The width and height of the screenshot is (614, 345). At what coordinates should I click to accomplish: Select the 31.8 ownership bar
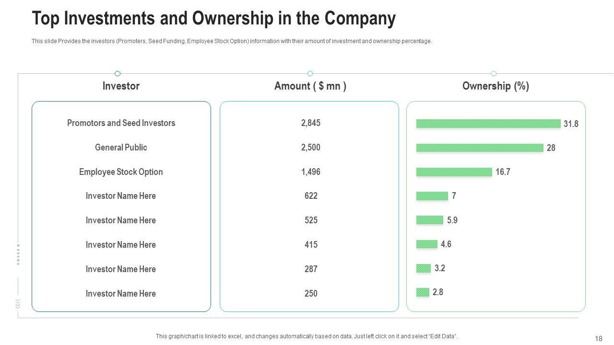[488, 124]
